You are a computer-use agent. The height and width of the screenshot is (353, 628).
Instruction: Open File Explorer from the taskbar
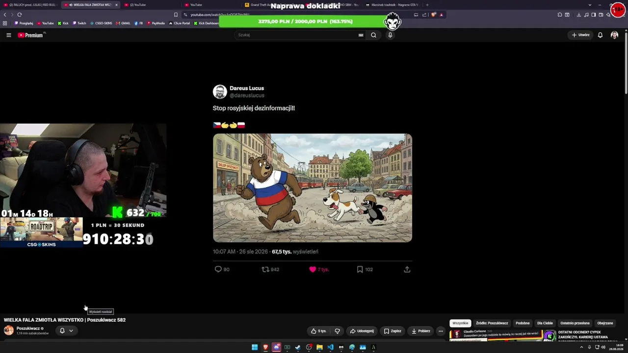pos(319,347)
